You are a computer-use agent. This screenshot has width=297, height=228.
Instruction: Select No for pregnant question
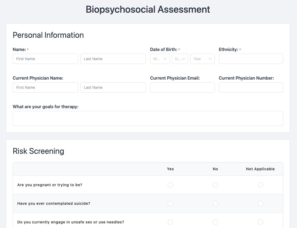215,185
